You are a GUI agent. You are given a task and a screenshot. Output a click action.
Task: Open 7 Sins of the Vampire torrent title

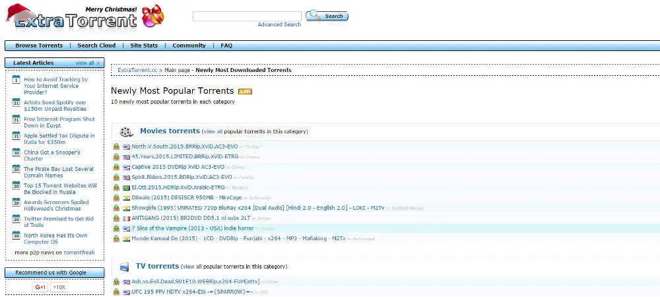click(192, 228)
